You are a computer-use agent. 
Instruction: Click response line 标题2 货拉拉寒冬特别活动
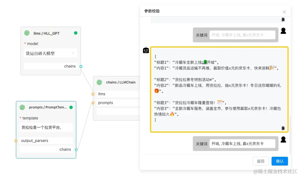coord(185,80)
